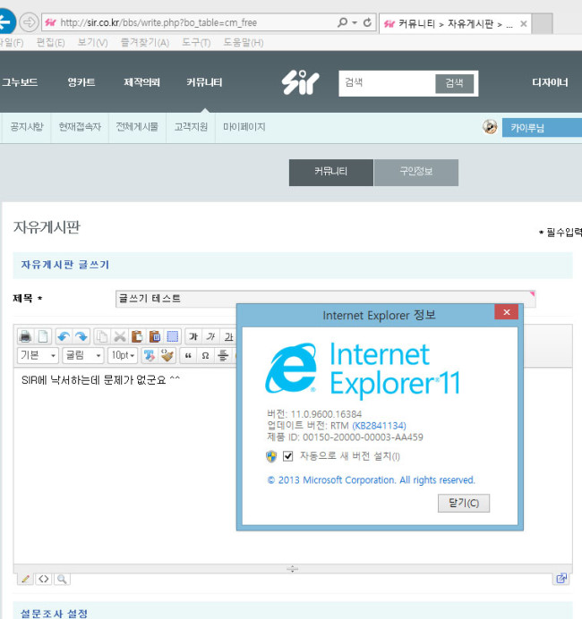Screen dimensions: 582x619
Task: Click the Remove text format eraser icon
Action: click(149, 356)
